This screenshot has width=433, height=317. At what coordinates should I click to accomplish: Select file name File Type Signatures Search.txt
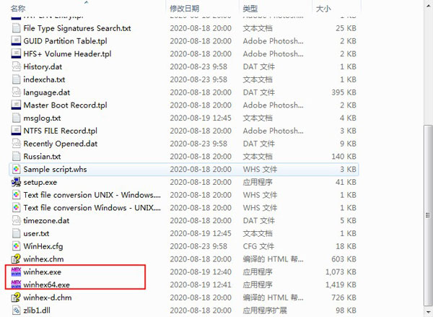pos(77,28)
